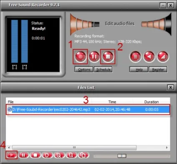Viewport: 177px width, 164px height.
Task: Click the left channel level meter
Action: point(15,41)
